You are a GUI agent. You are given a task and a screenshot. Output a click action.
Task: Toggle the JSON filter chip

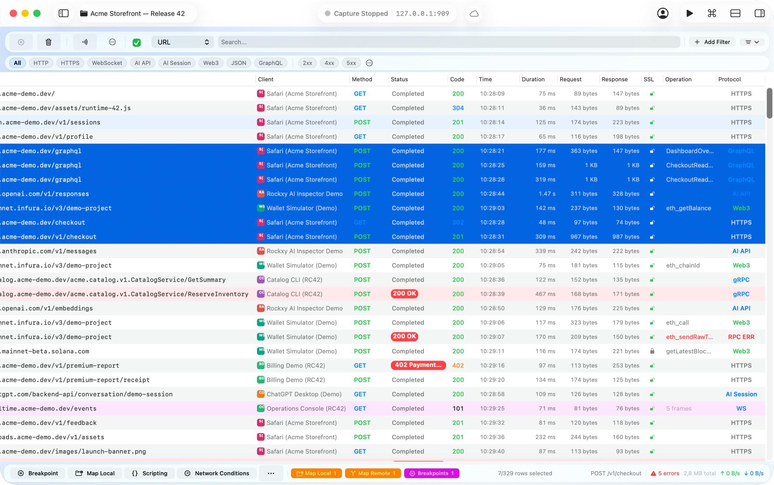click(239, 63)
